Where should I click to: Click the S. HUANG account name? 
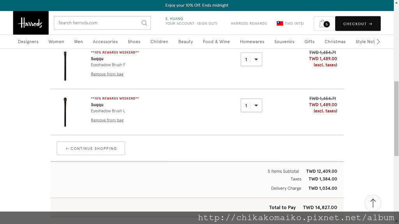[x=174, y=19]
